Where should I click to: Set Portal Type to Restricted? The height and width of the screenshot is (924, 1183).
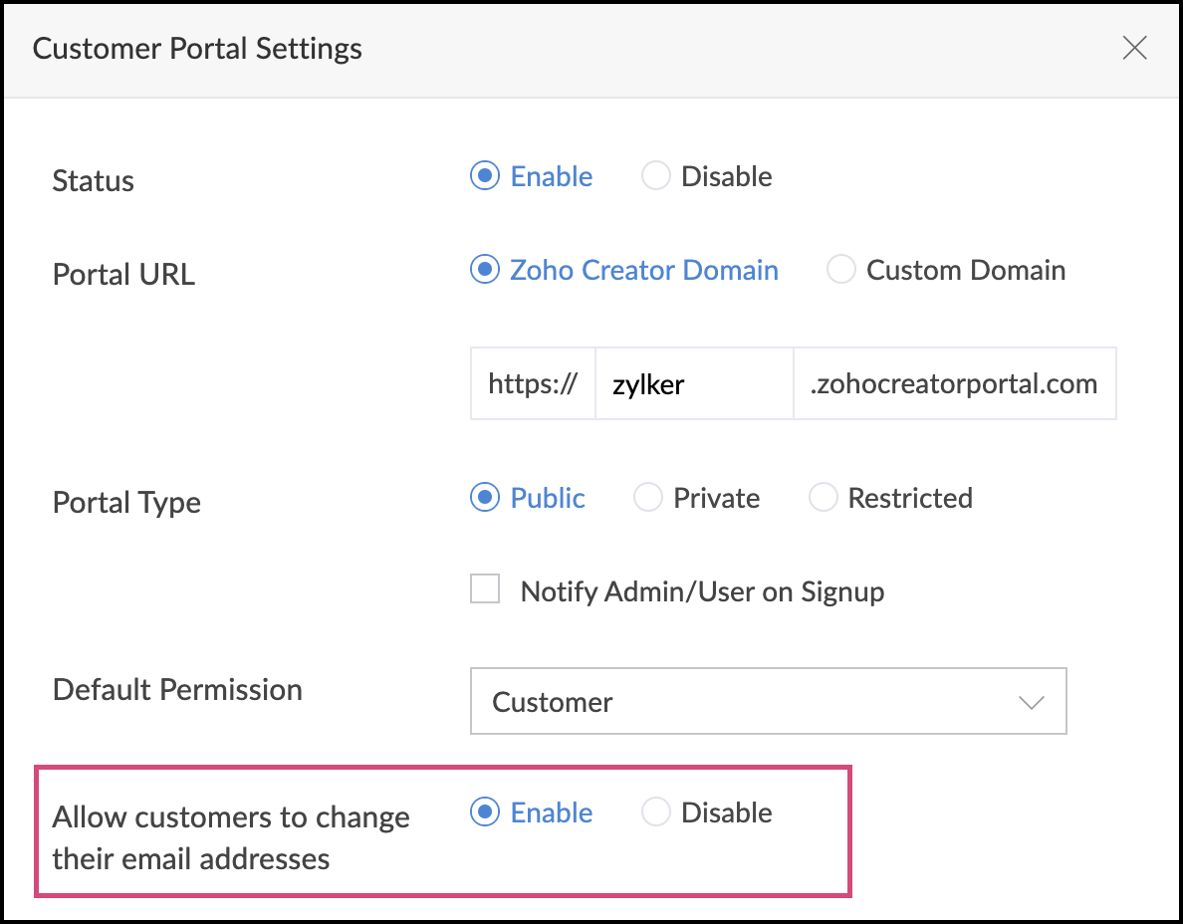[823, 498]
